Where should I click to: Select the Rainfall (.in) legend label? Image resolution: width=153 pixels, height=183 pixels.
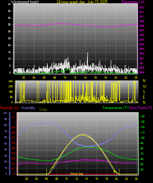click(x=9, y=108)
